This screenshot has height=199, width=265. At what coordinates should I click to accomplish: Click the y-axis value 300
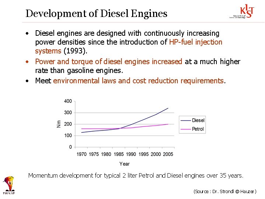tap(68, 113)
